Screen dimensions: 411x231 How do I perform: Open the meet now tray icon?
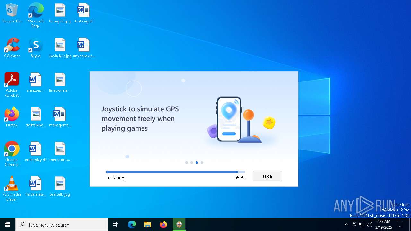coord(354,225)
